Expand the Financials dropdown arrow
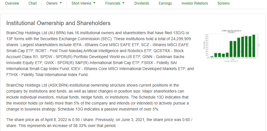 click(123, 3)
